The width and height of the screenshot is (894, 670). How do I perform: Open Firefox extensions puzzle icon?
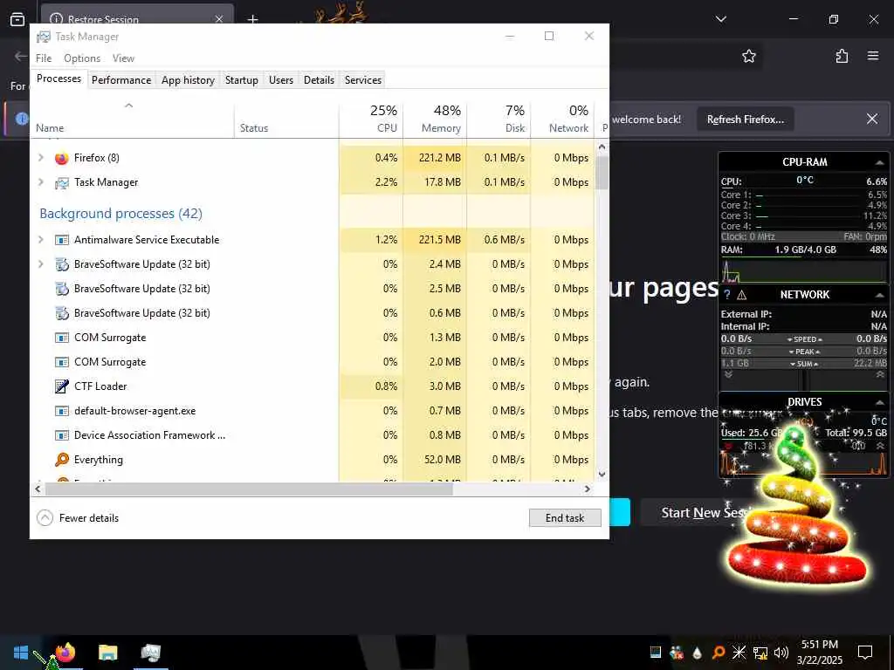842,56
